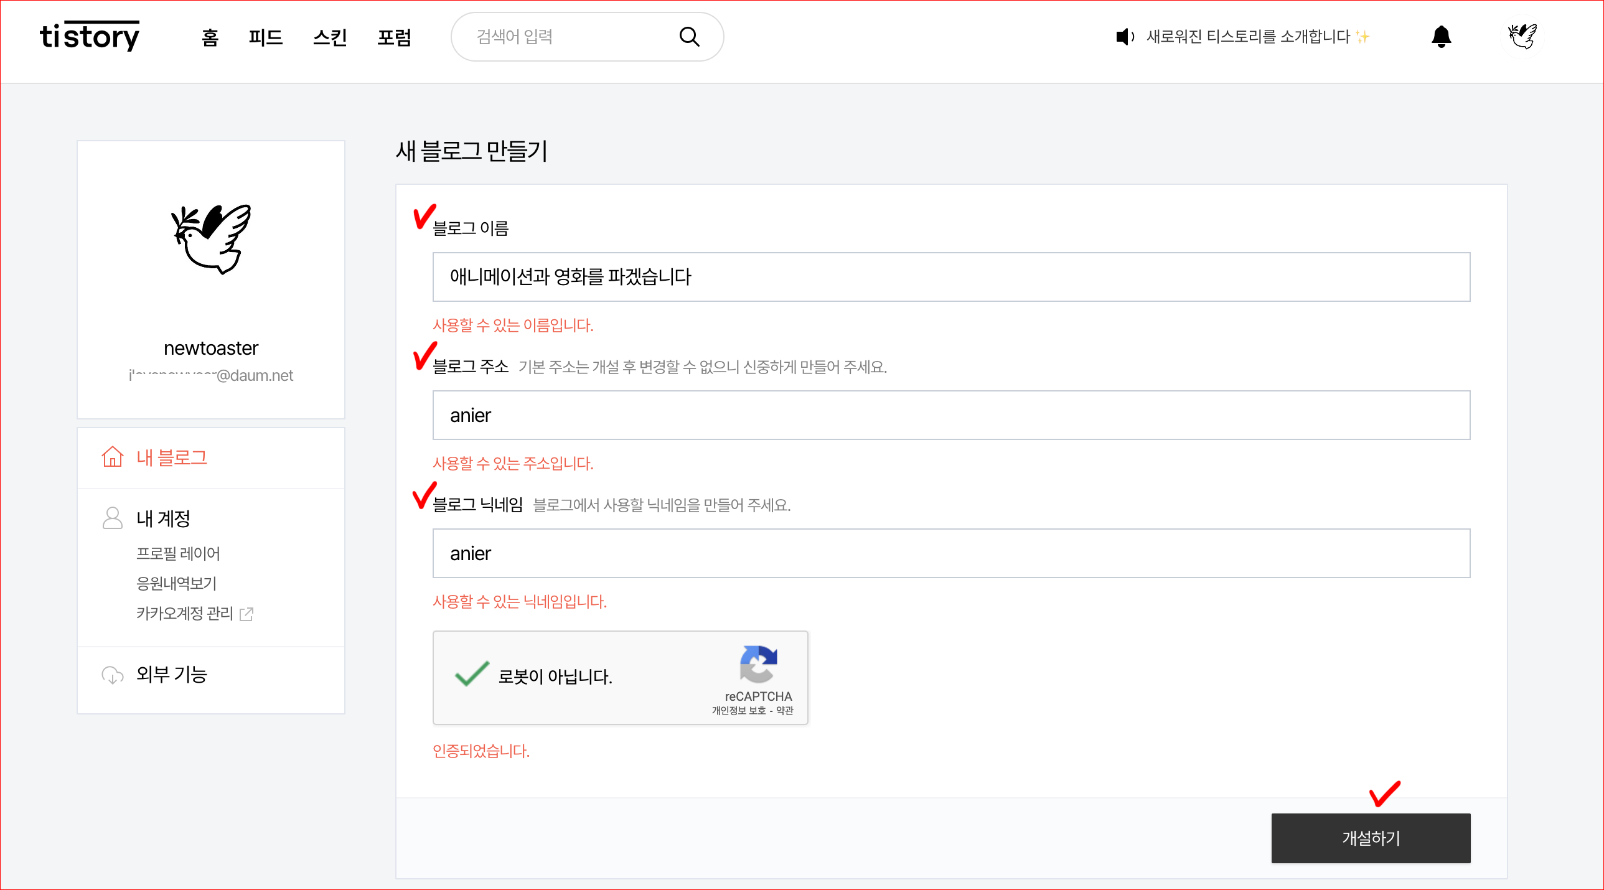Open the notification bell
This screenshot has width=1604, height=890.
(1441, 37)
